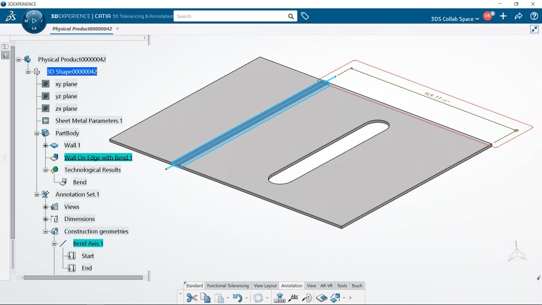Image resolution: width=542 pixels, height=305 pixels.
Task: Click the view from reference plate icon
Action: [x=321, y=298]
